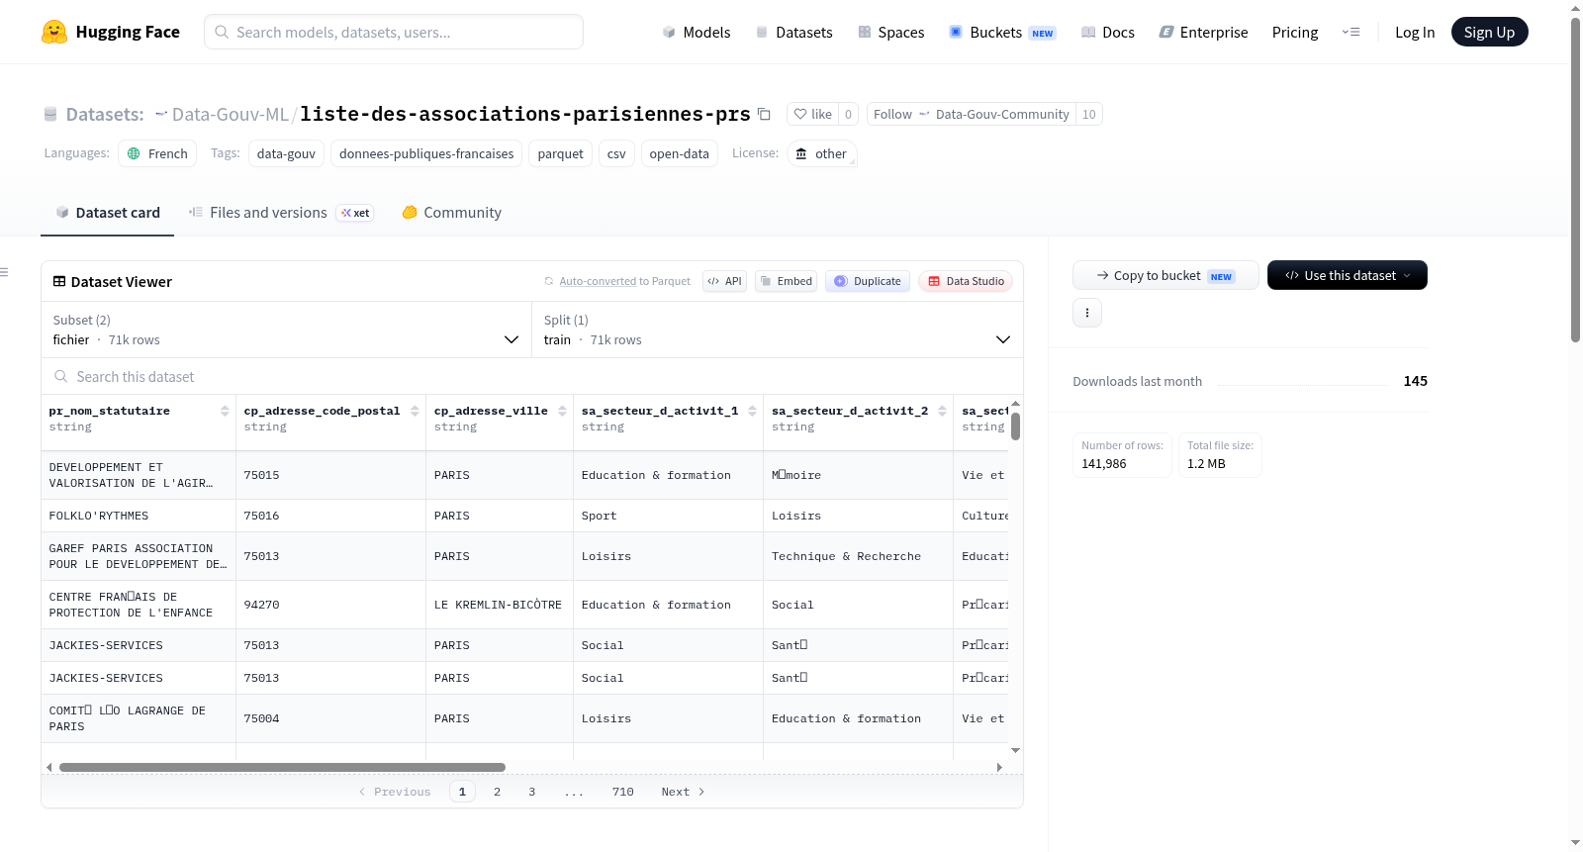Click the like heart button
The image size is (1583, 852).
click(x=812, y=114)
